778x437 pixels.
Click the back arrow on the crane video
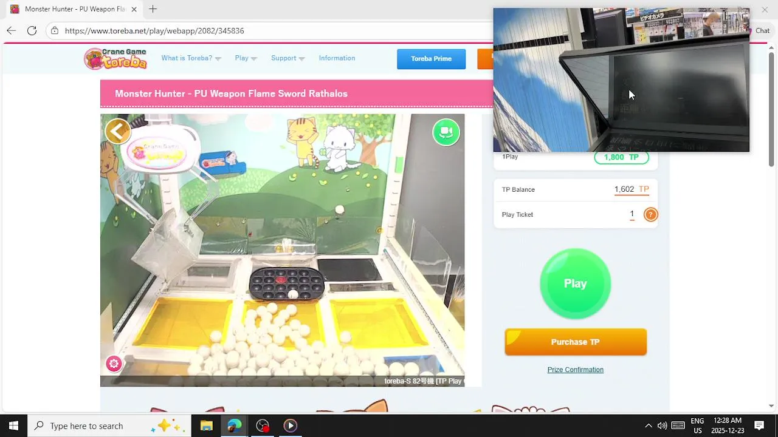[118, 130]
